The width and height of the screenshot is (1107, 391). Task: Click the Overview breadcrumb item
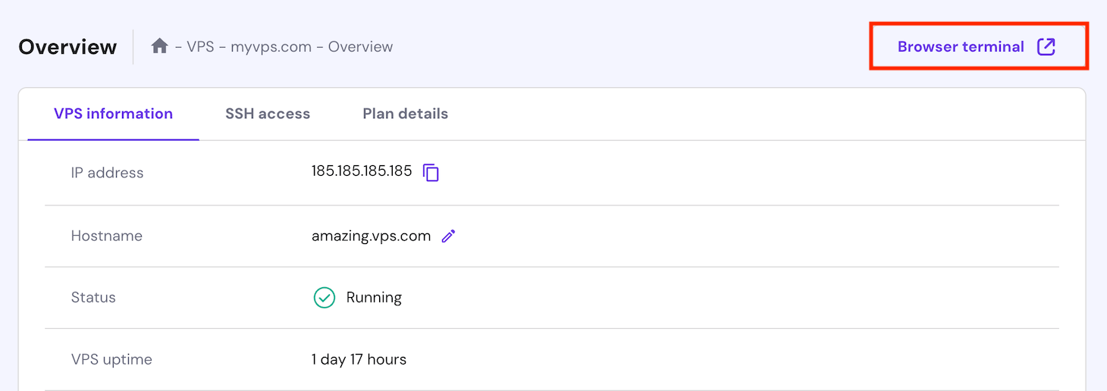360,47
